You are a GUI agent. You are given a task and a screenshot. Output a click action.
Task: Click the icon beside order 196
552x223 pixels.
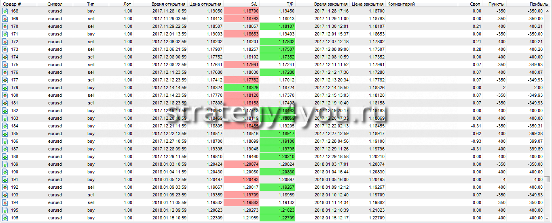[5, 218]
